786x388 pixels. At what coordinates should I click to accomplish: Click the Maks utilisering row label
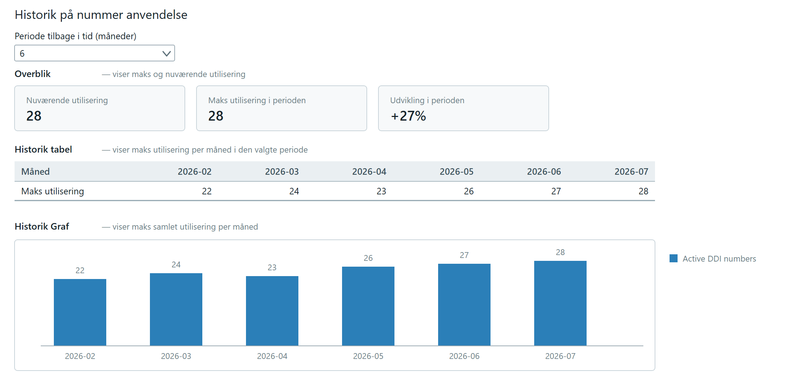click(53, 191)
